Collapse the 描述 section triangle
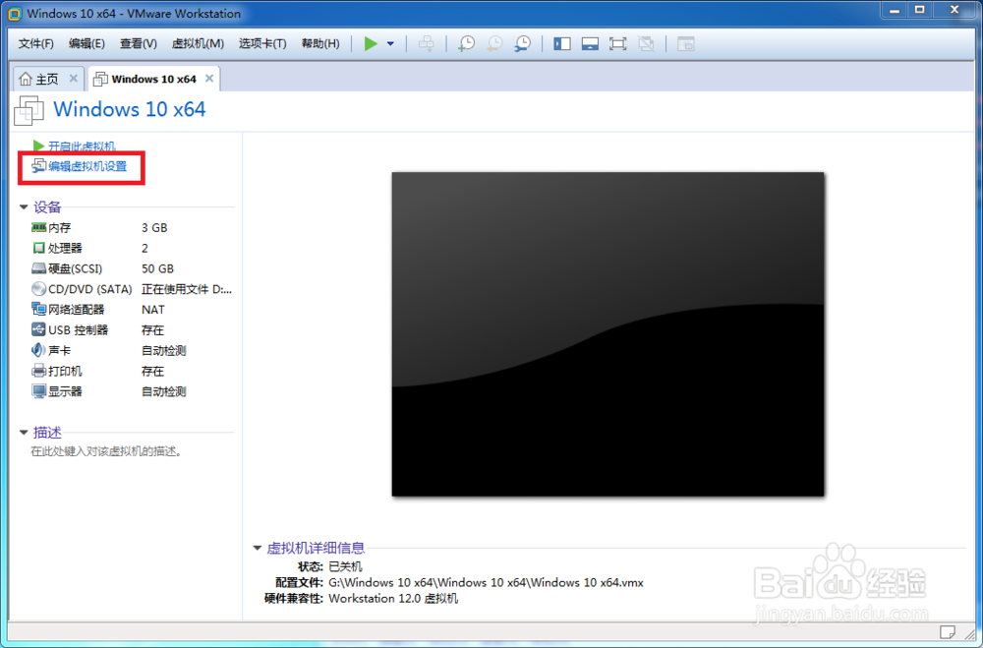The image size is (983, 648). 24,433
